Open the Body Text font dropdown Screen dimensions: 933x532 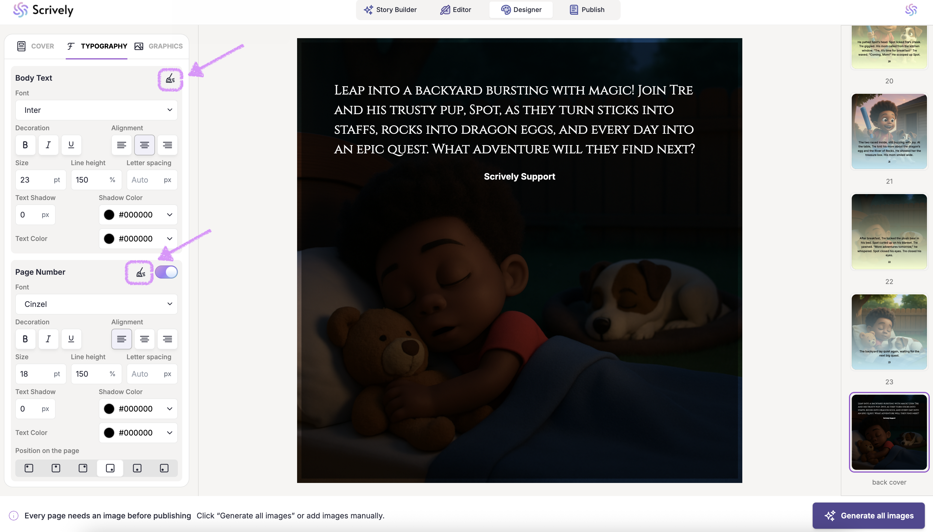pyautogui.click(x=97, y=110)
